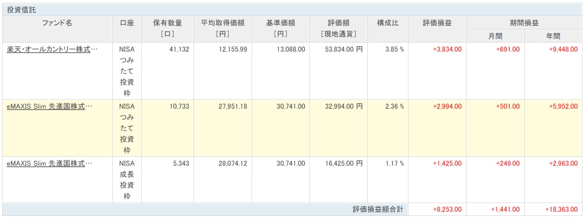
Task: Select the +18,363.00 yearly total cell
Action: tap(561, 209)
